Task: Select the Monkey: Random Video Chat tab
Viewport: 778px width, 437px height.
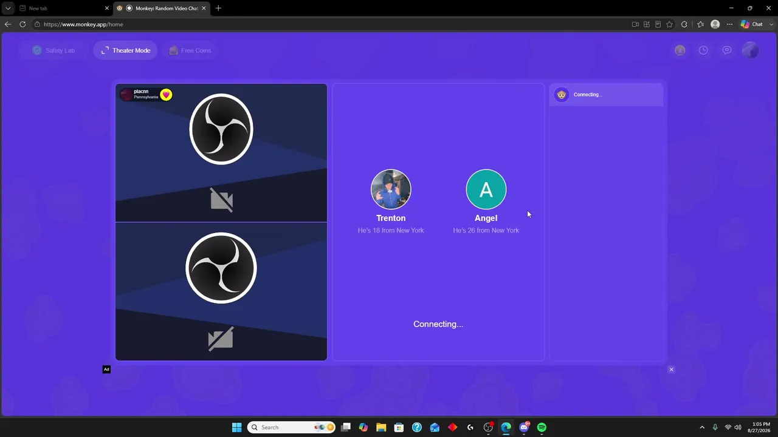Action: click(160, 8)
